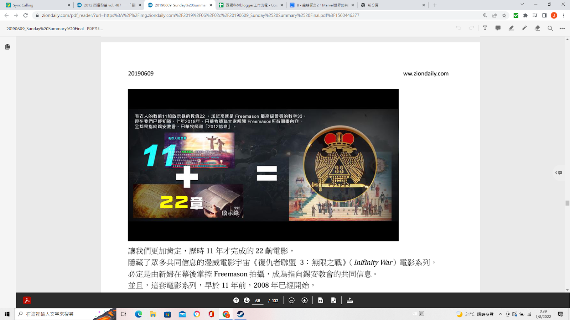The height and width of the screenshot is (320, 570).
Task: Click the file title 20190609_Sunday Summary Final
Action: pos(45,29)
